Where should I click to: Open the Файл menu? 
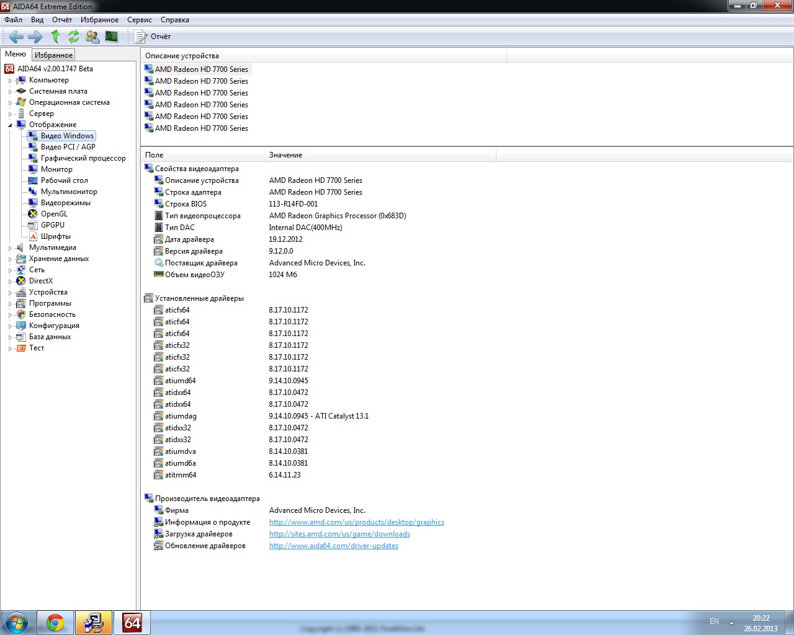click(x=13, y=20)
